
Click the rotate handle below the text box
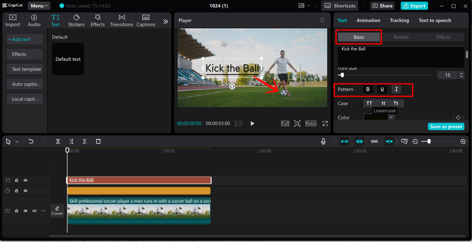pos(232,86)
